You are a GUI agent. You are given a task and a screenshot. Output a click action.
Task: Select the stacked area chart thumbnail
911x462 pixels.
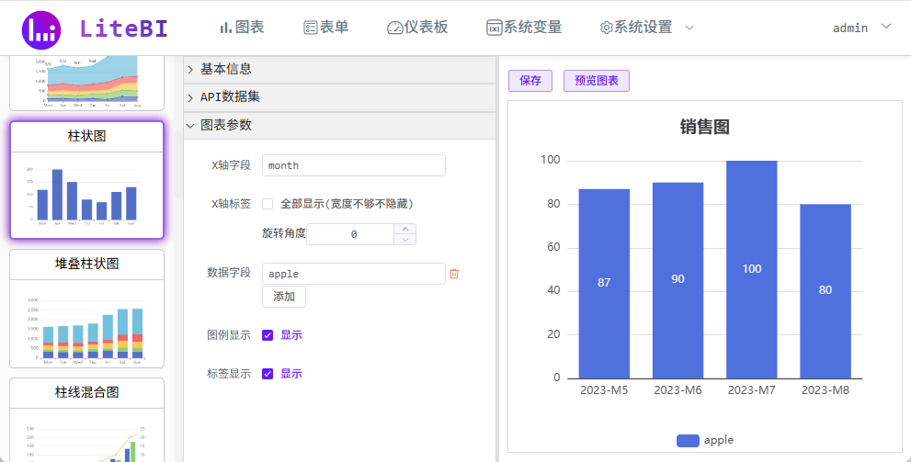[87, 83]
